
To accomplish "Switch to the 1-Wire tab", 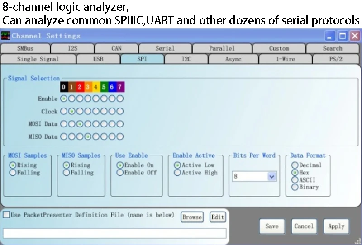I will (286, 59).
